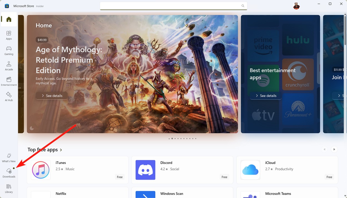This screenshot has width=347, height=198.
Task: See details for Best entertainment apps
Action: (266, 96)
